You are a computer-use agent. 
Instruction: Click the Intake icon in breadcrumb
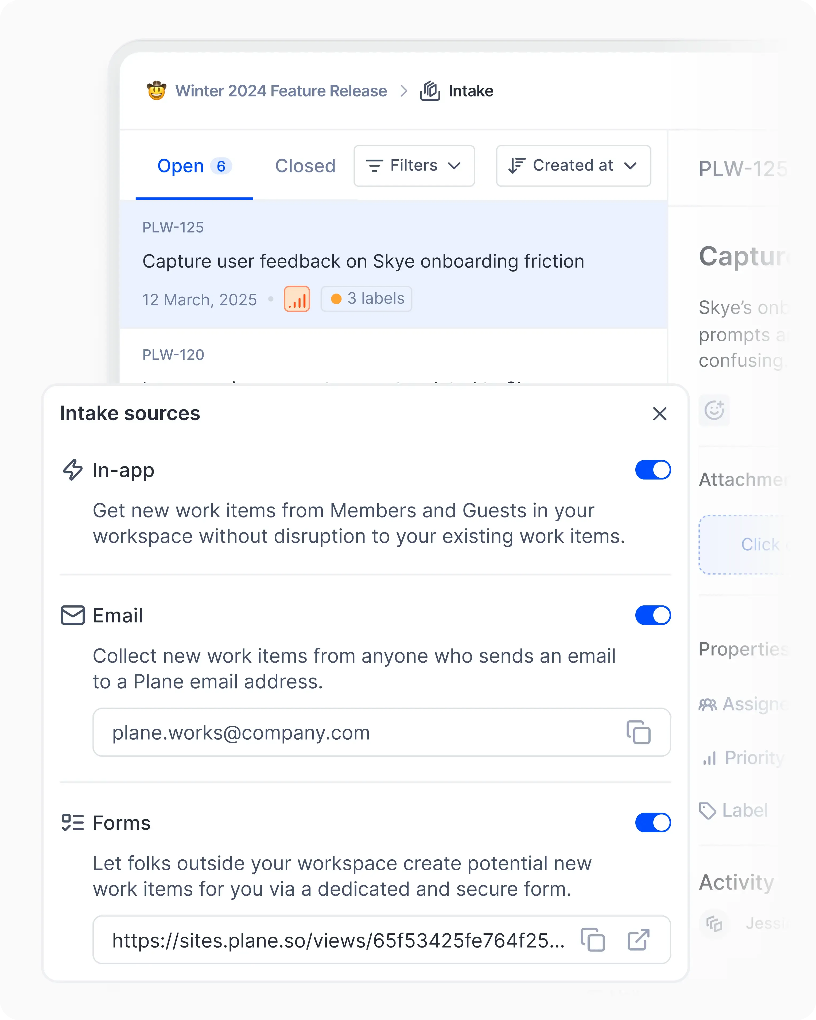tap(430, 91)
